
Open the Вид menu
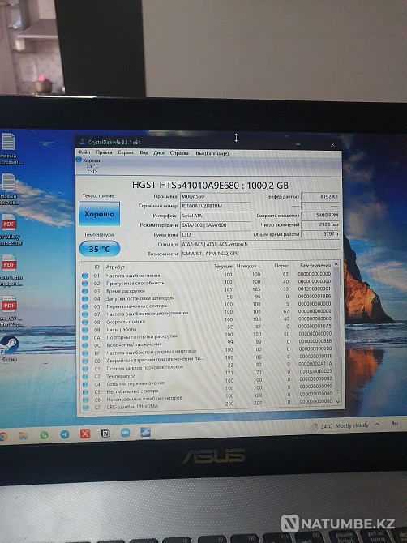coord(144,152)
